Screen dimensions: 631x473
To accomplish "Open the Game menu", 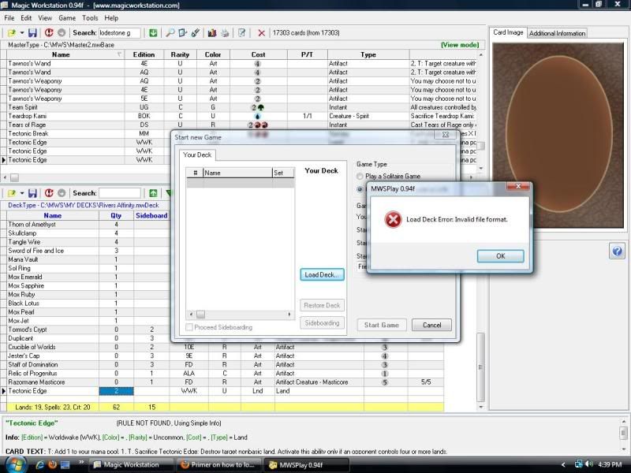I will [x=67, y=18].
